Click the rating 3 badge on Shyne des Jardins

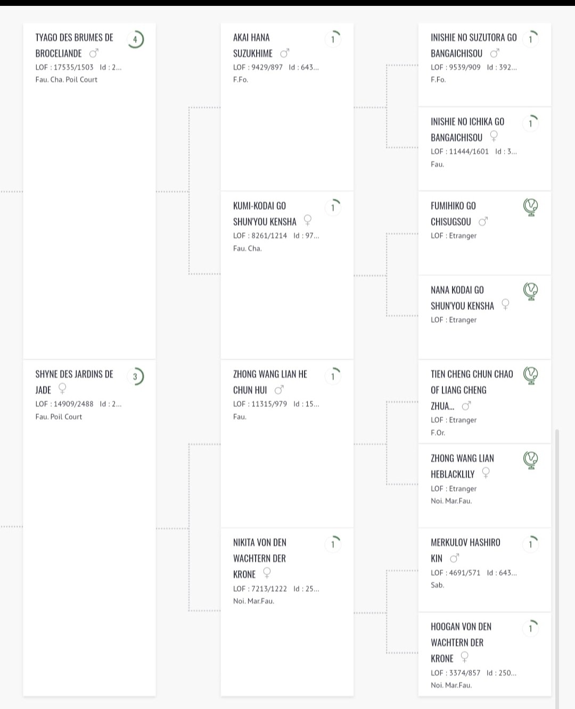point(135,377)
